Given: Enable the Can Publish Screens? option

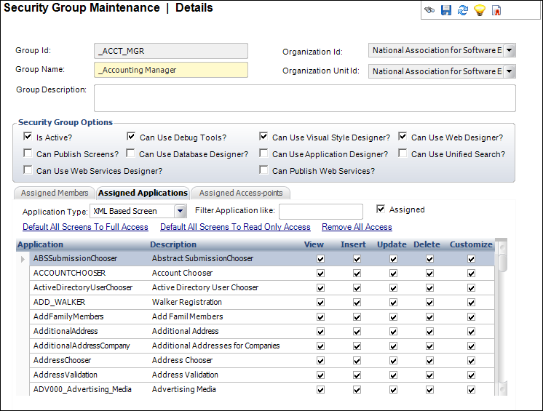Looking at the screenshot, I should point(28,153).
